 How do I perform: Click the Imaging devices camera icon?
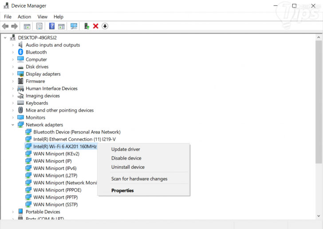click(x=20, y=96)
